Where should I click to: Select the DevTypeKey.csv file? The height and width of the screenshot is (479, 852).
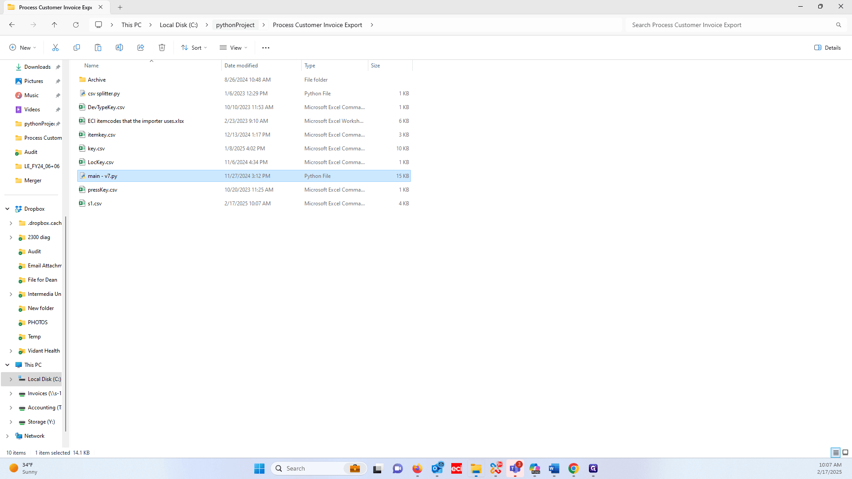[x=244, y=107]
